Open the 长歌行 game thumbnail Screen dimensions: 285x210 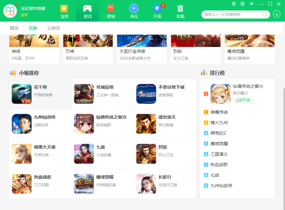146,183
